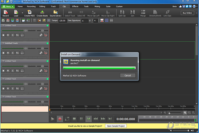199x133 pixels.
Task: Click the Fast Forward transport button
Action: coord(103,119)
